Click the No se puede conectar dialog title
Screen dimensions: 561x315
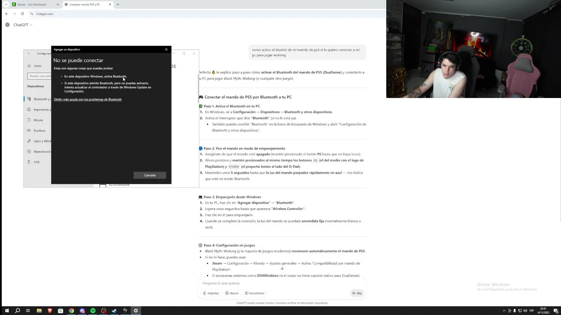click(x=78, y=60)
